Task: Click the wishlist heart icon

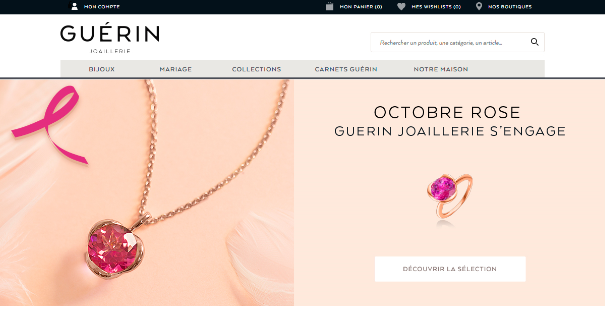Action: 401,7
